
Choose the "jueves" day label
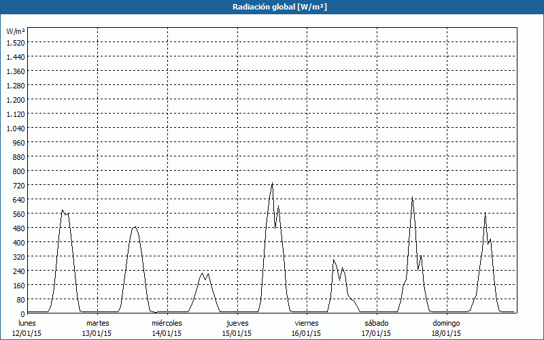tap(237, 323)
